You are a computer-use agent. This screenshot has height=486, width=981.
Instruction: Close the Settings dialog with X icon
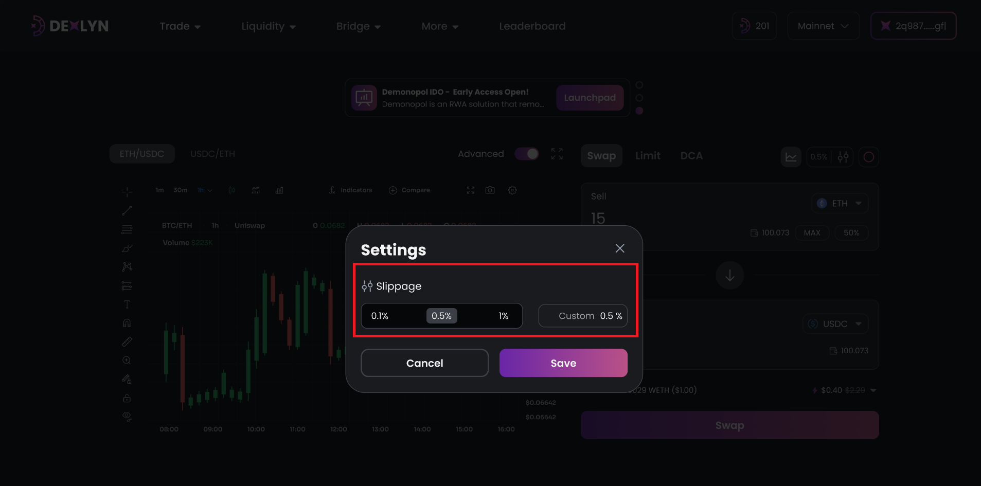[620, 248]
